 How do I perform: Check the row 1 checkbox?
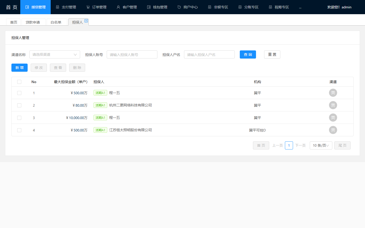[19, 93]
